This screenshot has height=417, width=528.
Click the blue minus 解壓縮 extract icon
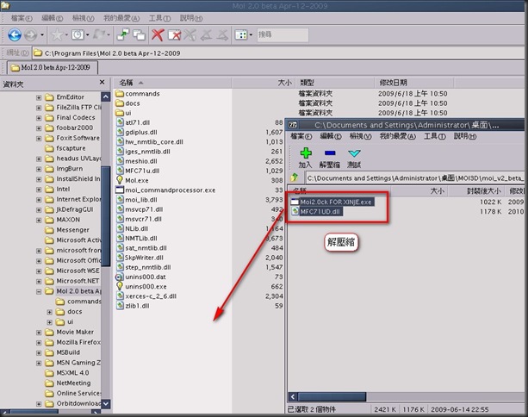[x=330, y=153]
